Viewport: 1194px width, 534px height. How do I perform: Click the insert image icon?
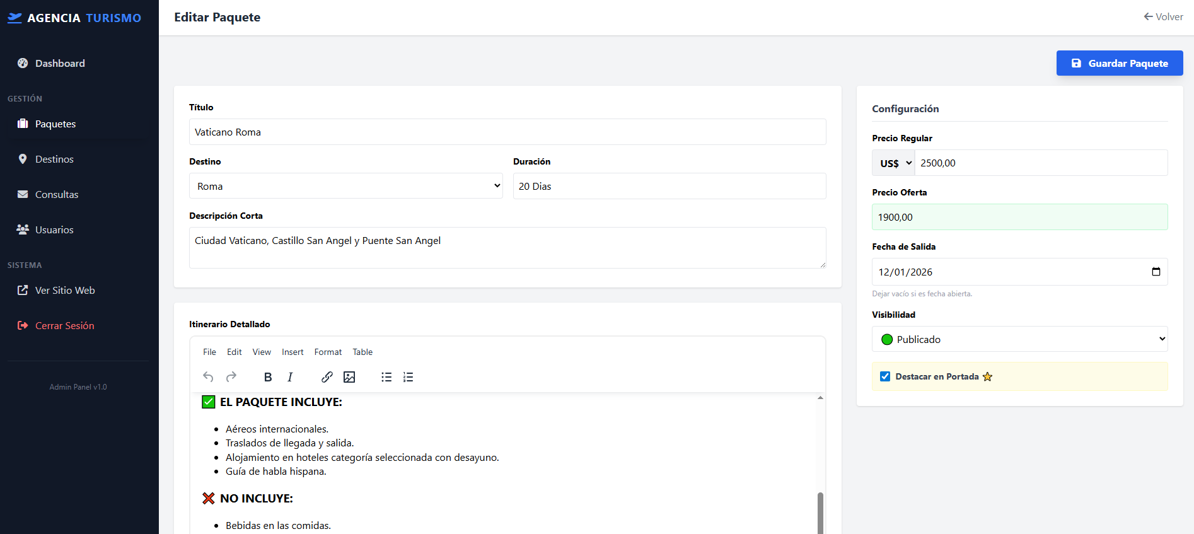349,377
